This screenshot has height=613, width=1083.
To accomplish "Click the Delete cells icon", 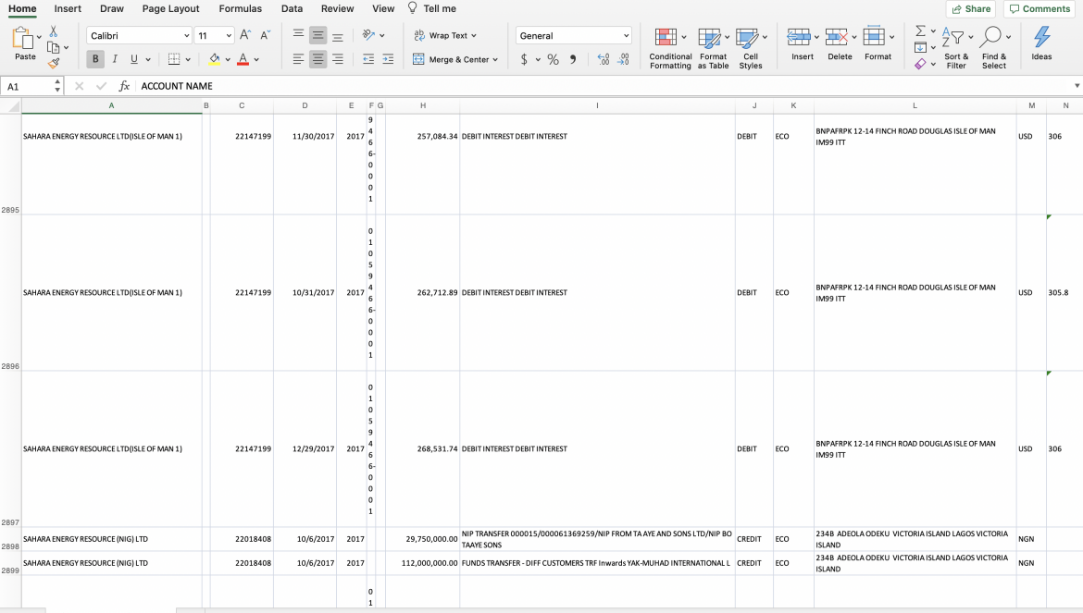I will [x=837, y=37].
